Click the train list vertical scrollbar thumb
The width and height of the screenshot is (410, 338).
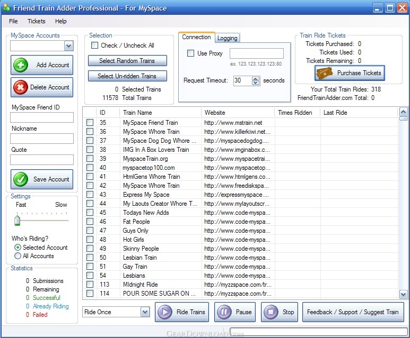[403, 118]
